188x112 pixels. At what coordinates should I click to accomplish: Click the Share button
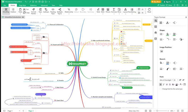pos(169,5)
